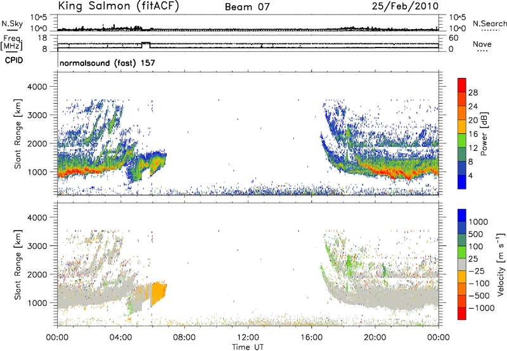
Task: Click the orange velocity patch near 06:00
Action: 158,293
